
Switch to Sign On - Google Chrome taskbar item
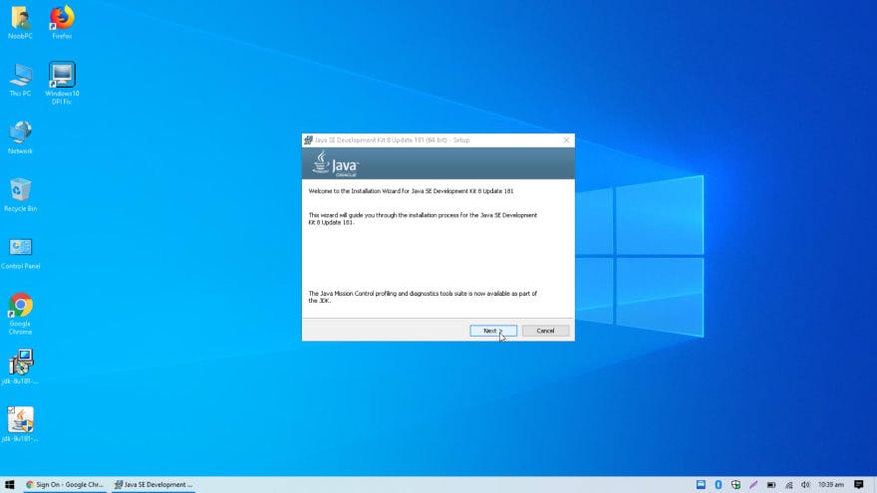tap(65, 485)
